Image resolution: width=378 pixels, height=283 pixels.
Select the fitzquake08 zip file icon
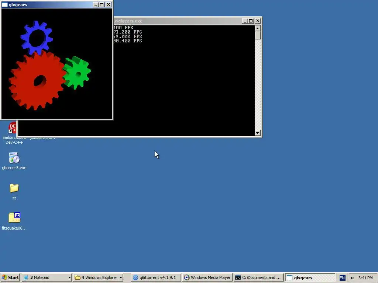point(14,221)
